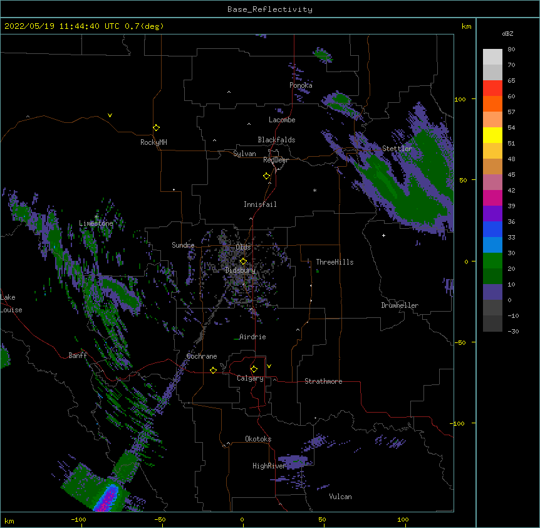Click the timestamp 2022/05/19 11:44:40 UTC
This screenshot has height=528, width=540.
(62, 26)
